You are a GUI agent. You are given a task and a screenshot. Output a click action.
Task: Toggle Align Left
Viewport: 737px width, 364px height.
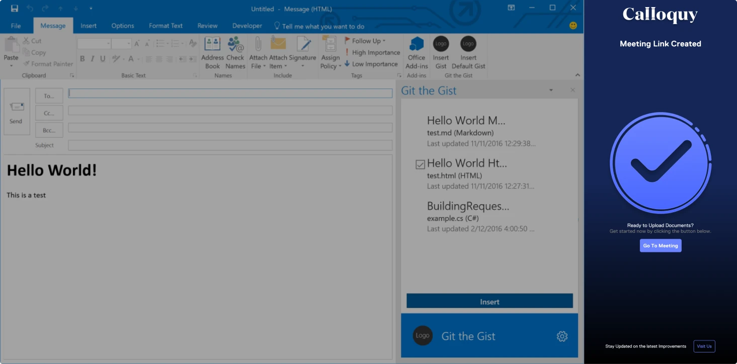149,59
